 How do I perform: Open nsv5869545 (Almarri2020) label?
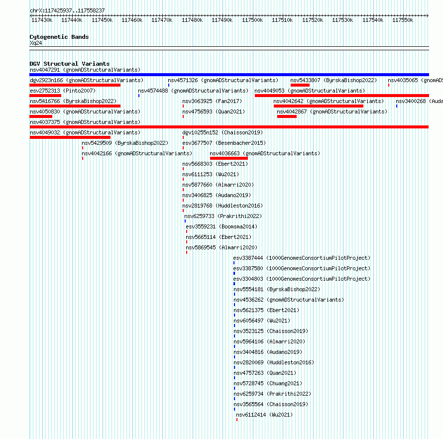(x=221, y=247)
